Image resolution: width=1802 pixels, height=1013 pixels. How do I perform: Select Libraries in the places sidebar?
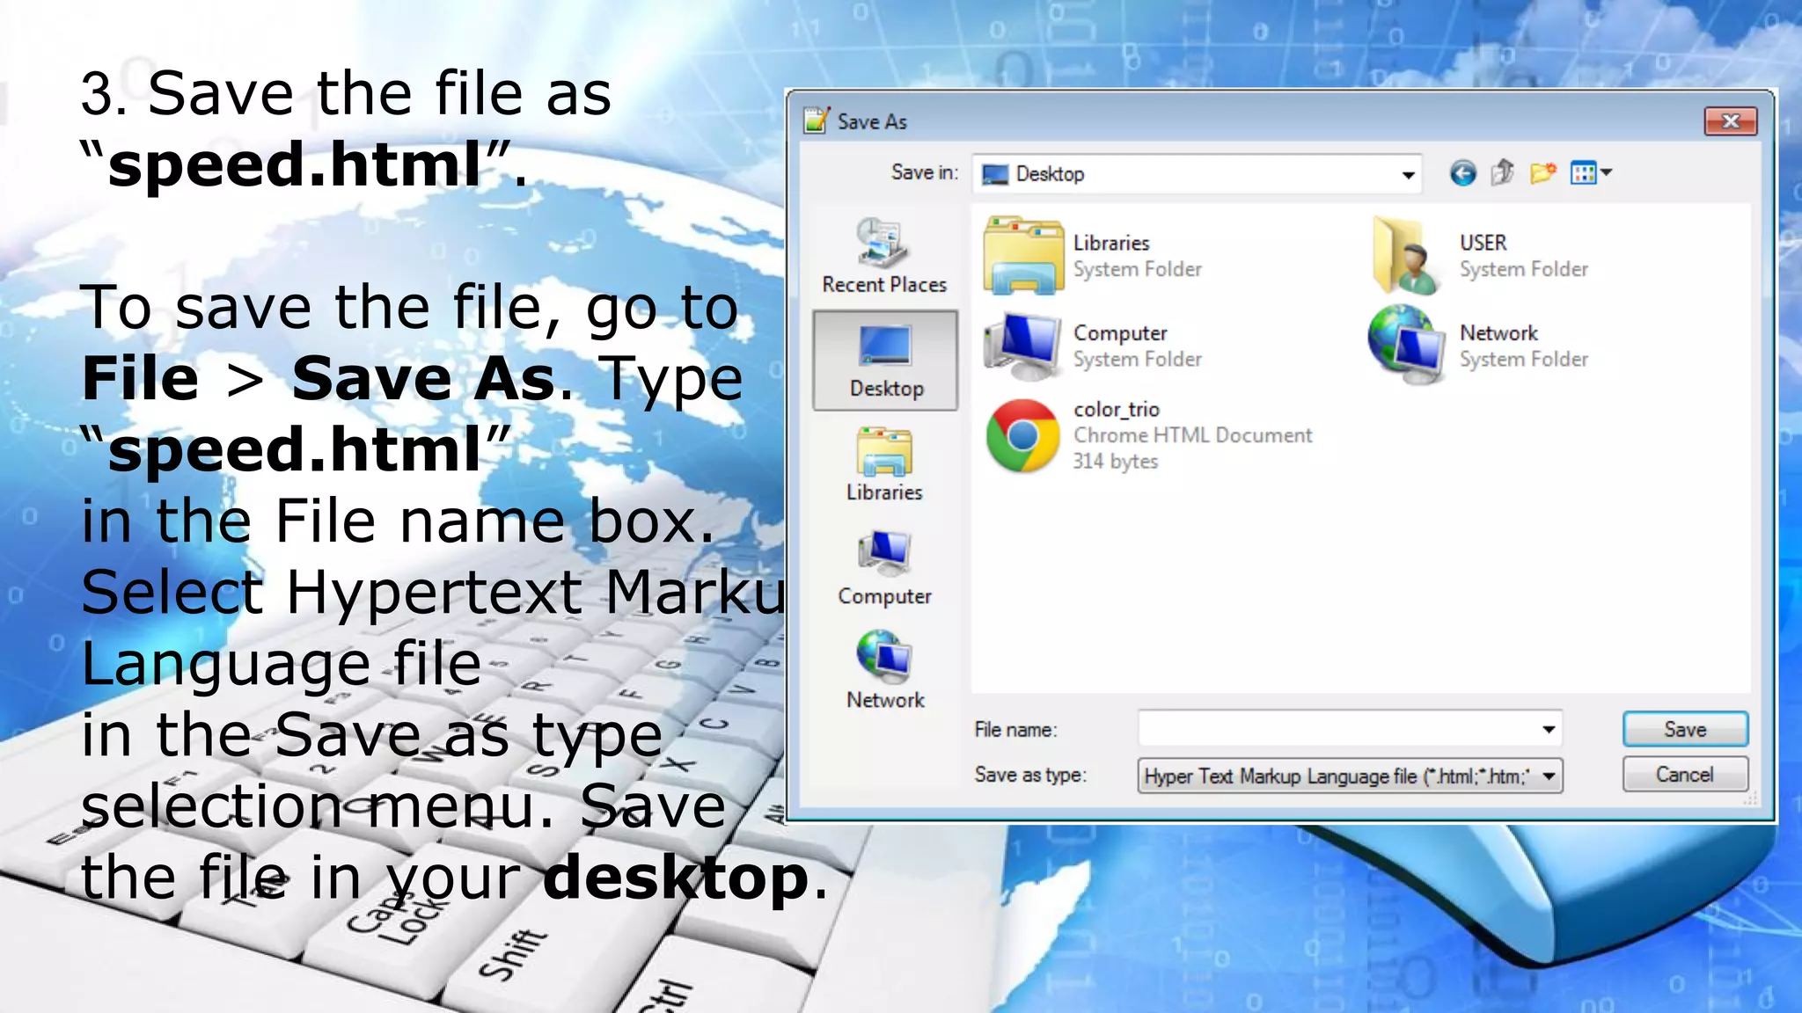pyautogui.click(x=884, y=464)
